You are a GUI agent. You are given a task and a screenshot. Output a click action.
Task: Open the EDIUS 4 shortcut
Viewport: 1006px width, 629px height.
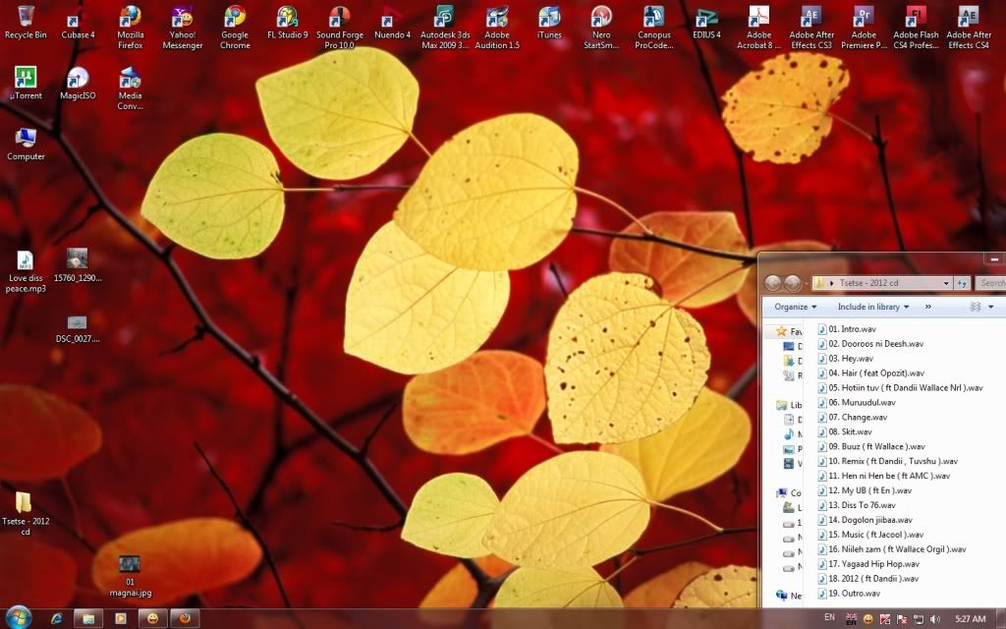point(706,18)
